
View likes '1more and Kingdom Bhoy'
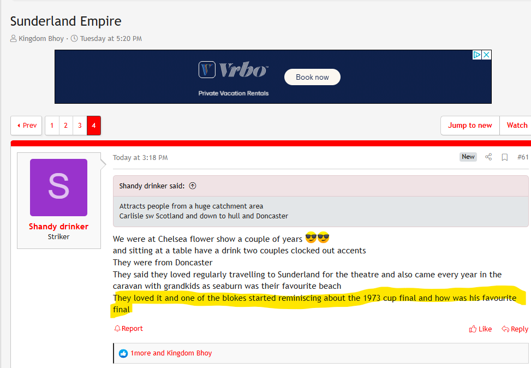coord(171,353)
